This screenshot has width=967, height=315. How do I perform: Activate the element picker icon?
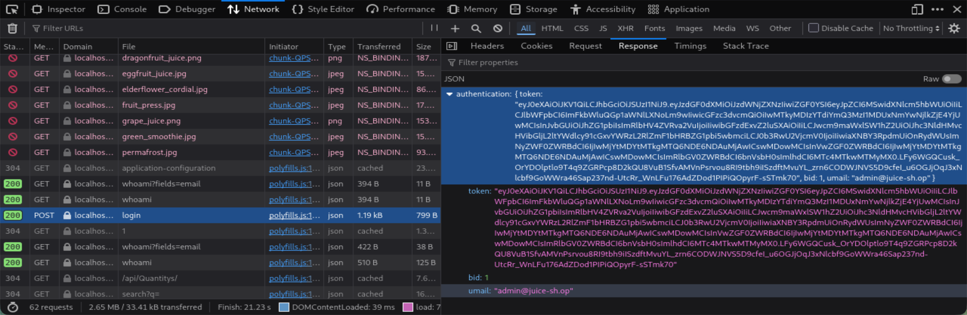click(x=12, y=9)
